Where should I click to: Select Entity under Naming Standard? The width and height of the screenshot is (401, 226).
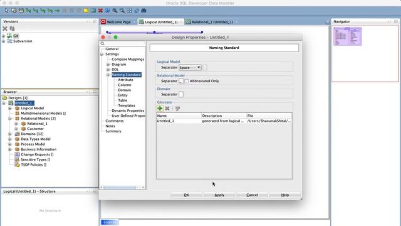123,95
